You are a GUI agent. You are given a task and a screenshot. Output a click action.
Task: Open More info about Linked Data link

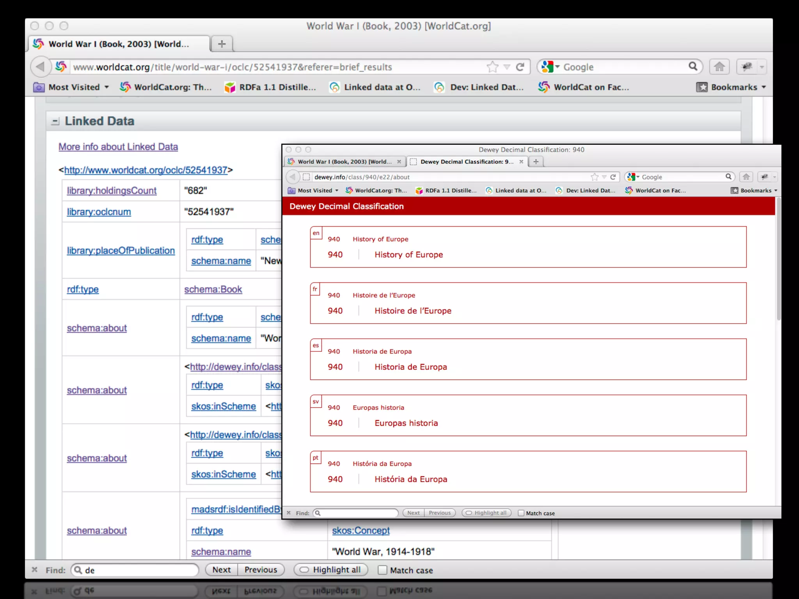pos(118,147)
